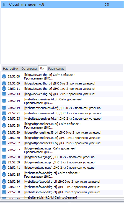Click the 23:52:58 timestamp
Screen dimensions: 124x203
click(x=14, y=192)
